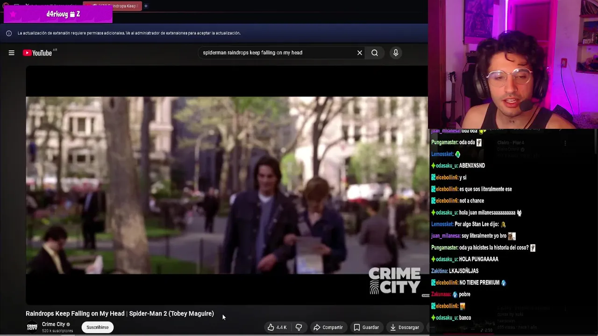Image resolution: width=598 pixels, height=336 pixels.
Task: Click chat message 'es que sos literalmente ese'
Action: (x=485, y=189)
